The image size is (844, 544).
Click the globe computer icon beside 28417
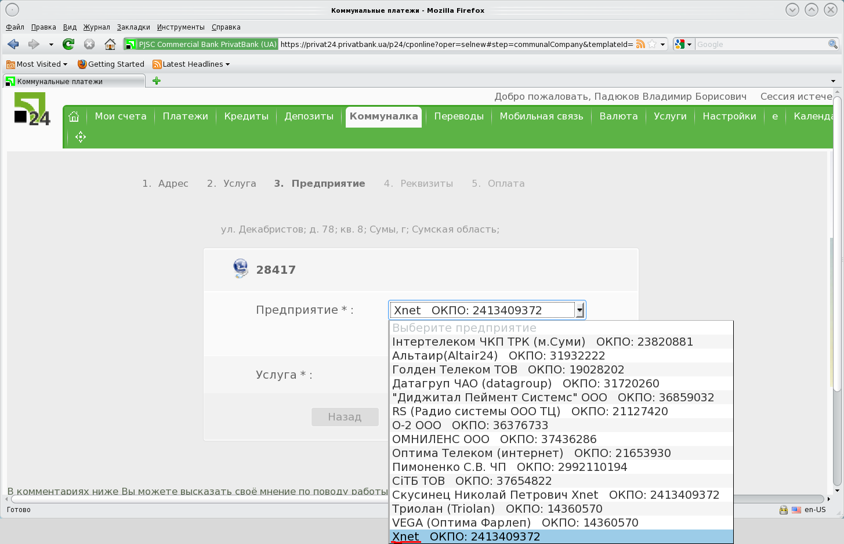click(x=240, y=269)
